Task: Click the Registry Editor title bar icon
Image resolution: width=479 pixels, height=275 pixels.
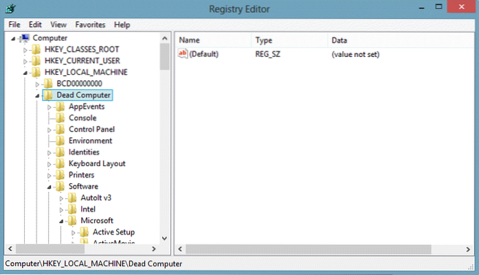Action: point(12,9)
